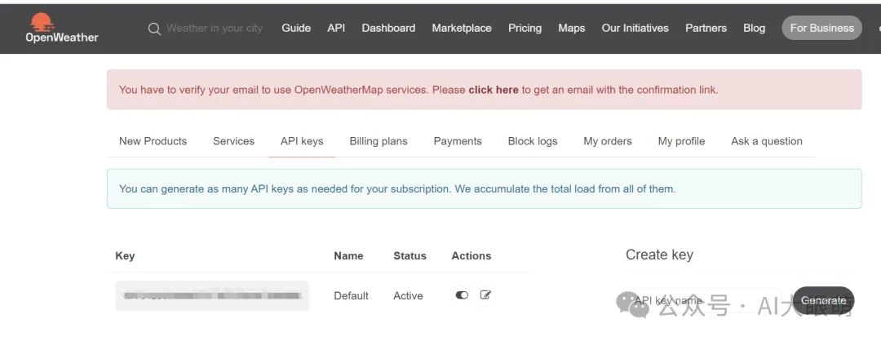Select the Block logs tab

point(533,141)
